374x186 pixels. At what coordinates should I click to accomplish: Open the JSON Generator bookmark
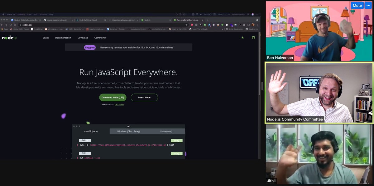[x=75, y=29]
